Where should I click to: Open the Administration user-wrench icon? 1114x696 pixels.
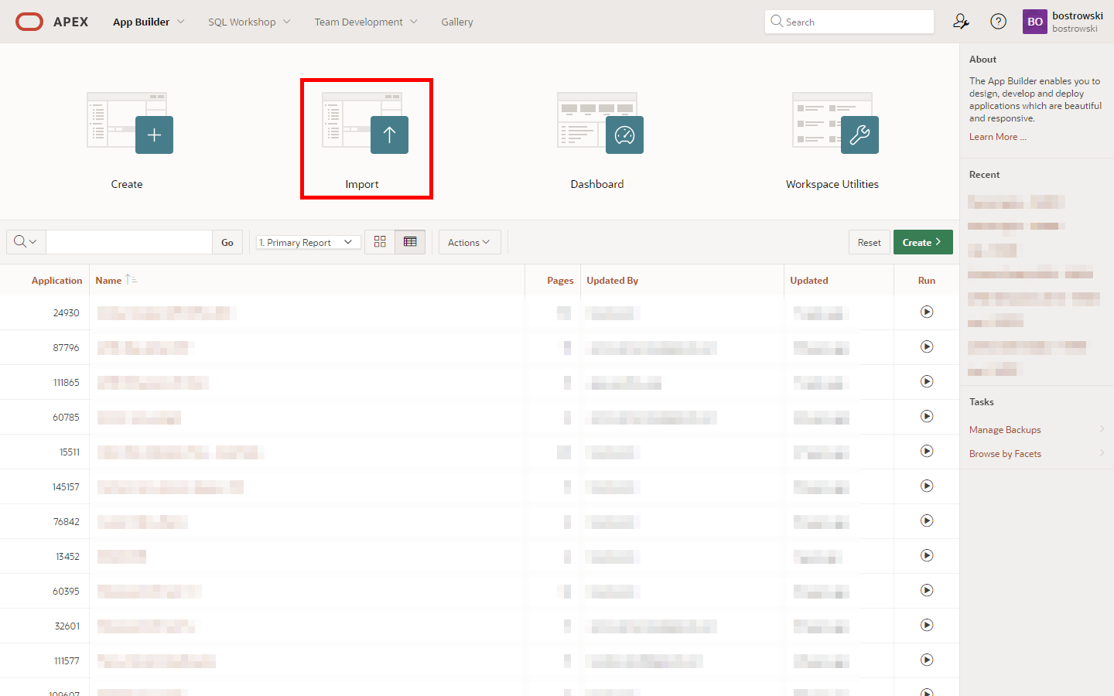point(961,22)
